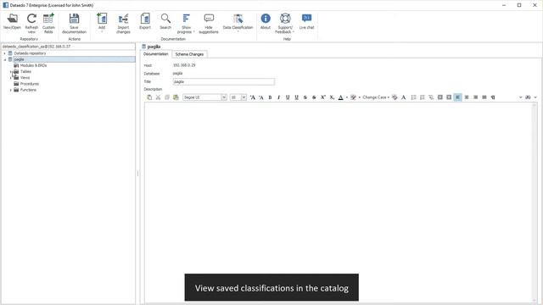
Task: Click the Dataedo app icon in the title bar
Action: click(x=6, y=5)
